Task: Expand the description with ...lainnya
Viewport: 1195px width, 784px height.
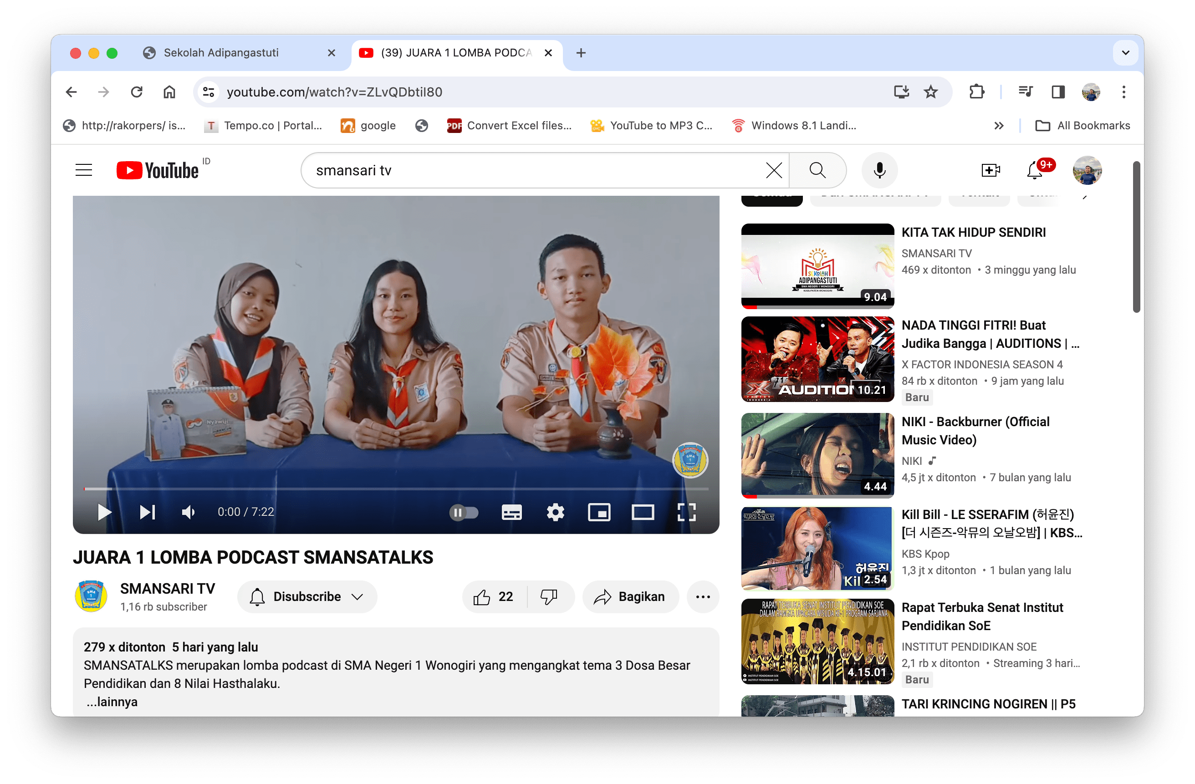Action: click(x=112, y=702)
